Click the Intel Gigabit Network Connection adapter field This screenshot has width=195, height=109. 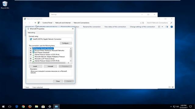point(50,39)
